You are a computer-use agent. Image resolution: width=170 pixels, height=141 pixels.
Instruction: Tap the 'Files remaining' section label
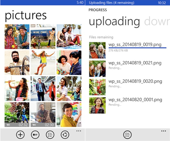tap(101, 37)
